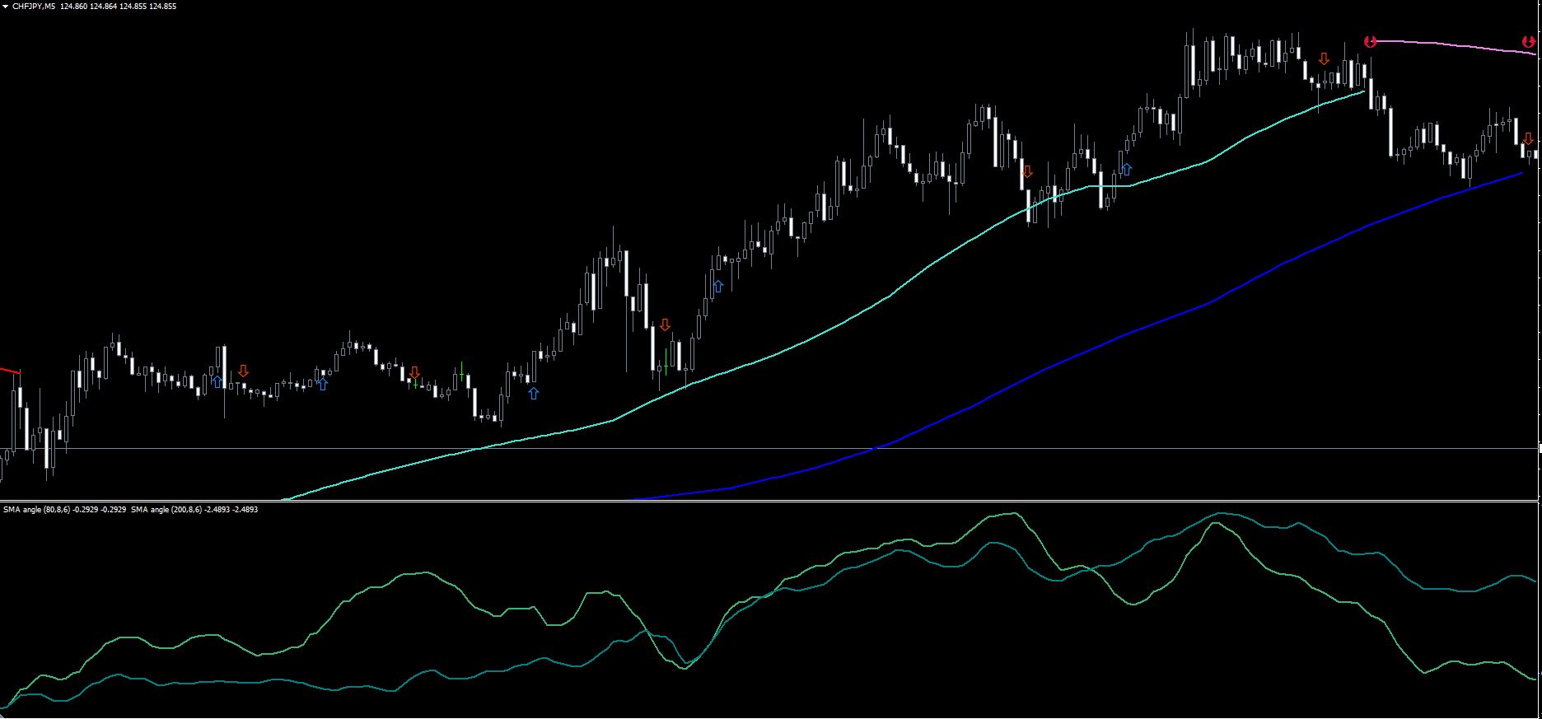
Task: Select the rightmost orange down arrow signal
Action: point(1528,138)
